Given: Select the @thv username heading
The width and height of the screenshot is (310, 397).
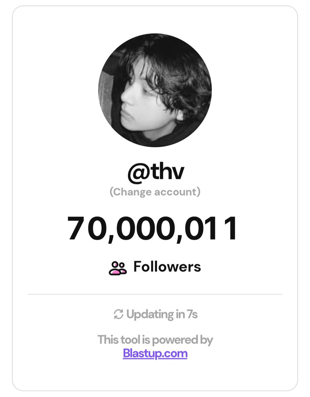Looking at the screenshot, I should point(155,172).
